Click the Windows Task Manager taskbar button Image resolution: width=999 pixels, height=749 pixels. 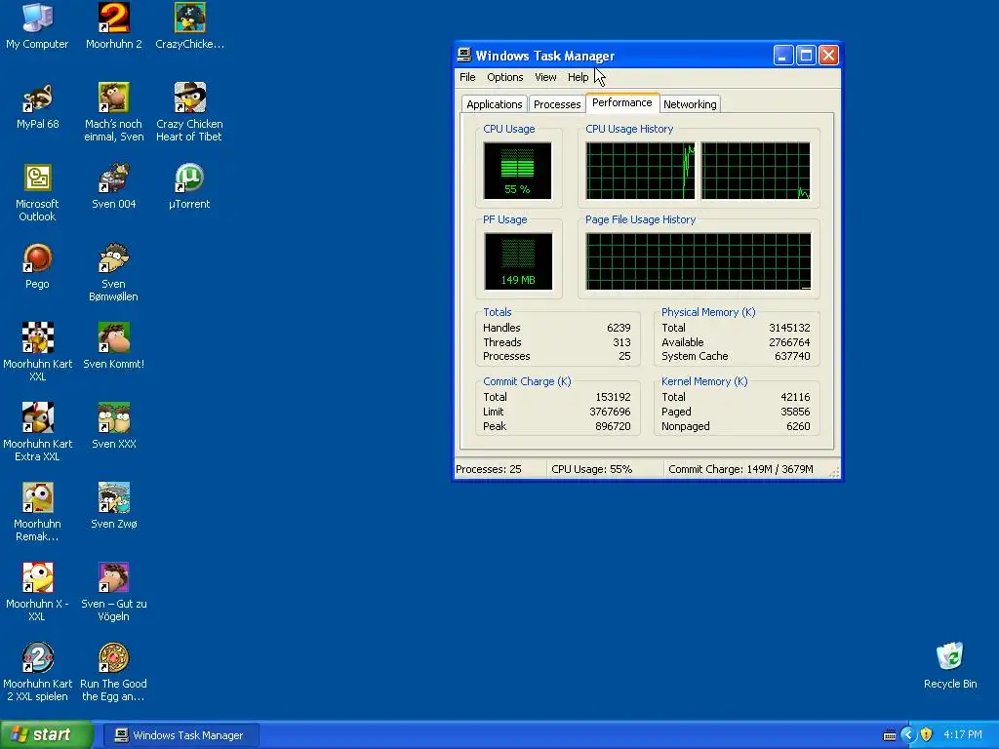point(180,735)
